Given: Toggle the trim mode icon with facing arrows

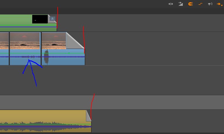Looking at the screenshot, I should click(x=171, y=4).
